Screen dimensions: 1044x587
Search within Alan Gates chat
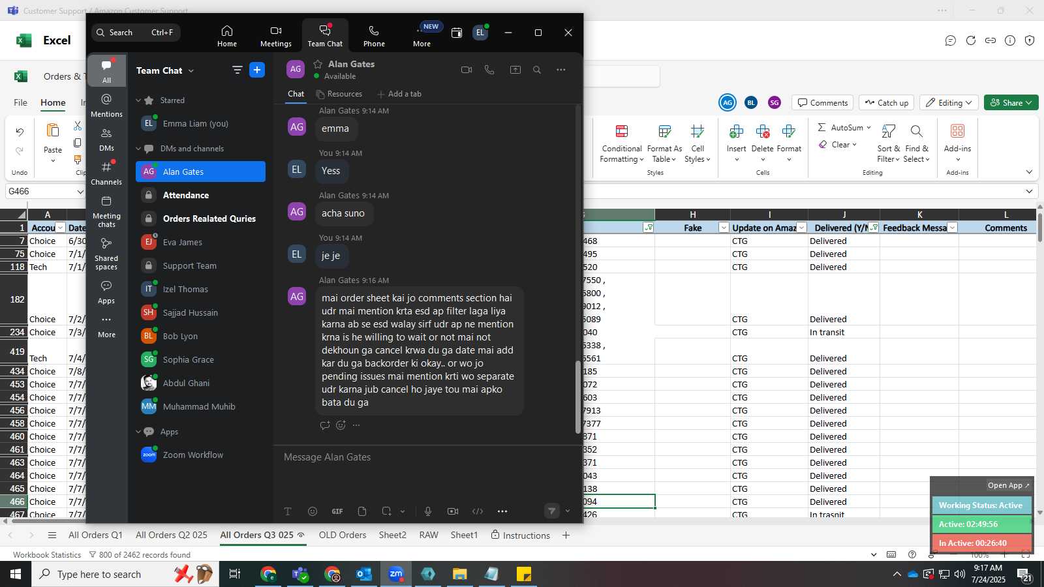(537, 70)
